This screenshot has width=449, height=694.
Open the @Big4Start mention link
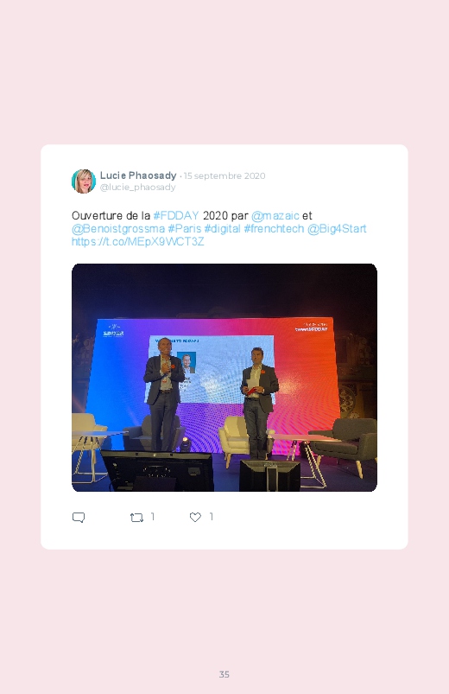coord(337,229)
